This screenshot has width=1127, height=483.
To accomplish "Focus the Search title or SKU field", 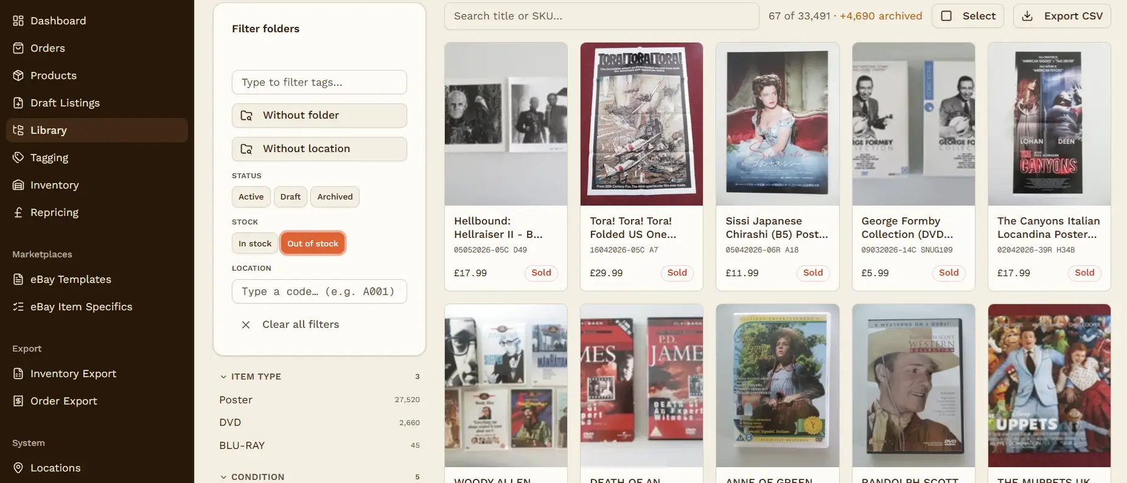I will (x=601, y=16).
